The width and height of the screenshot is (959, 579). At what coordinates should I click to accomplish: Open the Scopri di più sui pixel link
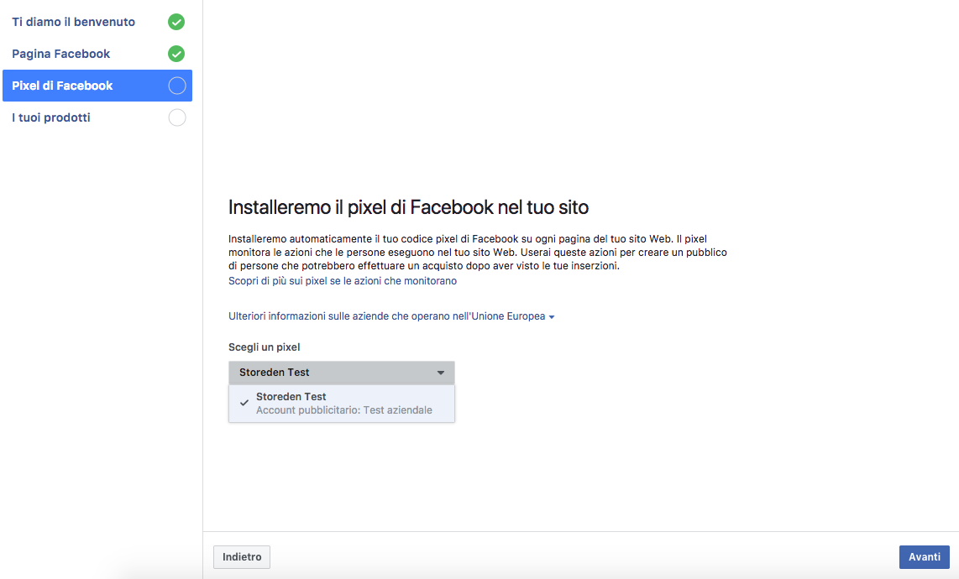[343, 281]
